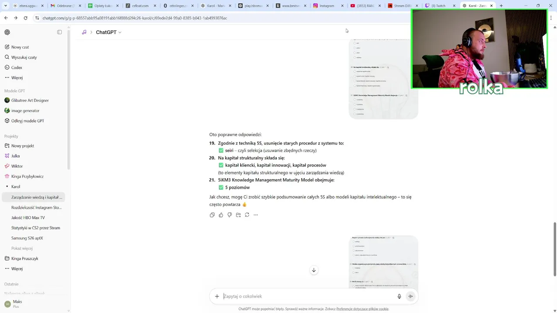
Task: Start voice mode with the waveform icon
Action: click(410, 296)
